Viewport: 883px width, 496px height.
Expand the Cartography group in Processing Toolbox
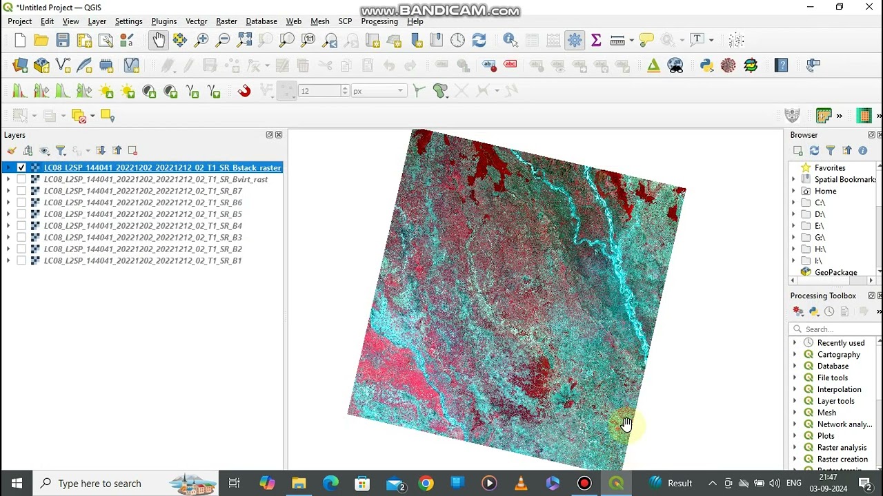click(795, 355)
